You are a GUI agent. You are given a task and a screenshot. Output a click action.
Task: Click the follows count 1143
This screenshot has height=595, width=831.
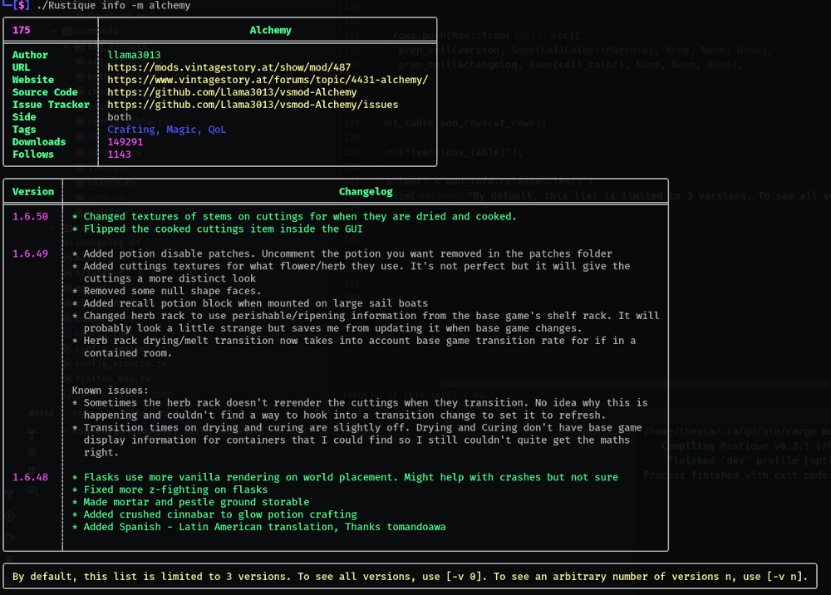tap(119, 155)
